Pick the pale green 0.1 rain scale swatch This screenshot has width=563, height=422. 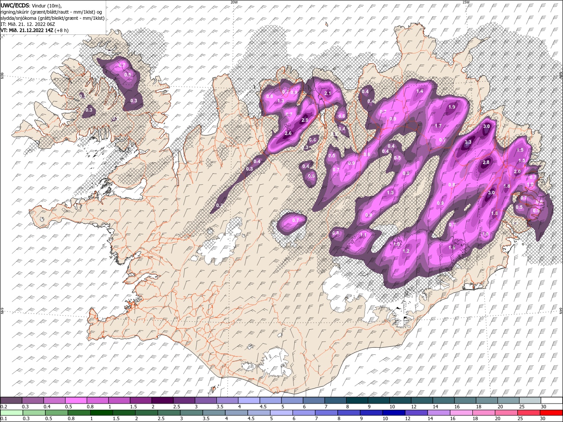coord(11,412)
